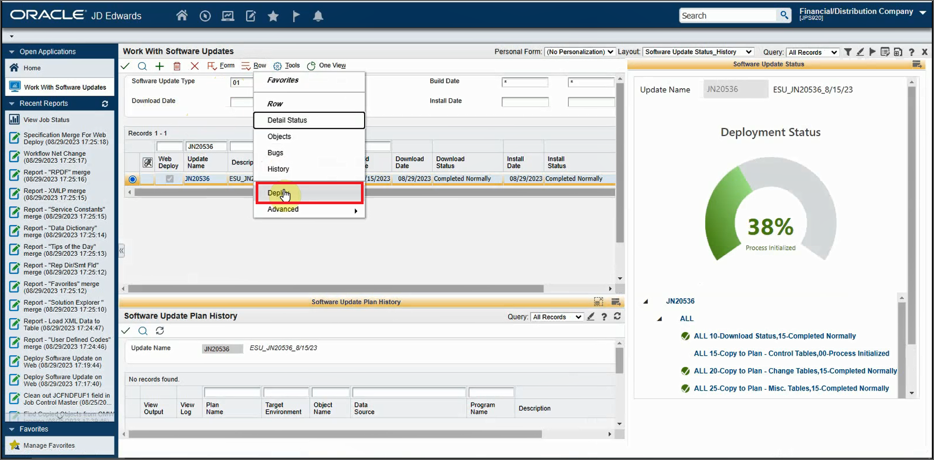
Task: Collapse the Open Applications section
Action: [x=11, y=52]
